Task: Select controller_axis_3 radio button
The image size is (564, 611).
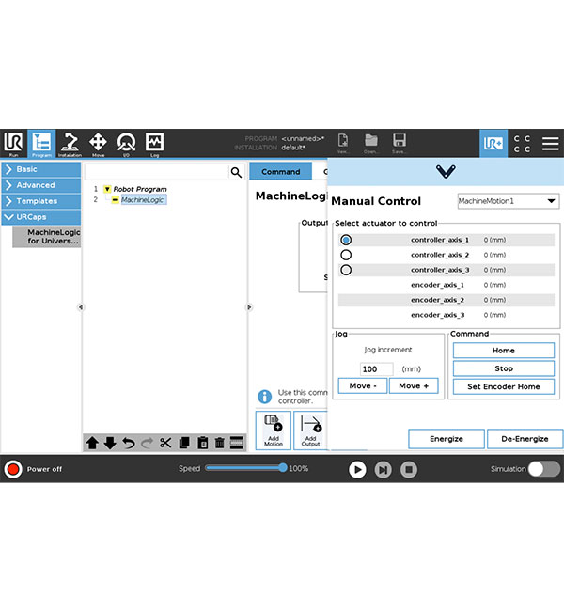Action: point(346,270)
